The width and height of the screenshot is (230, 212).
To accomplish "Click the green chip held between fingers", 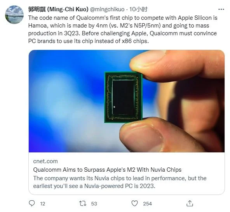I will click(x=123, y=97).
